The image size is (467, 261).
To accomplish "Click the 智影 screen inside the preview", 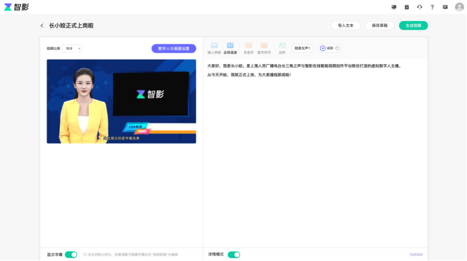I will pyautogui.click(x=151, y=94).
